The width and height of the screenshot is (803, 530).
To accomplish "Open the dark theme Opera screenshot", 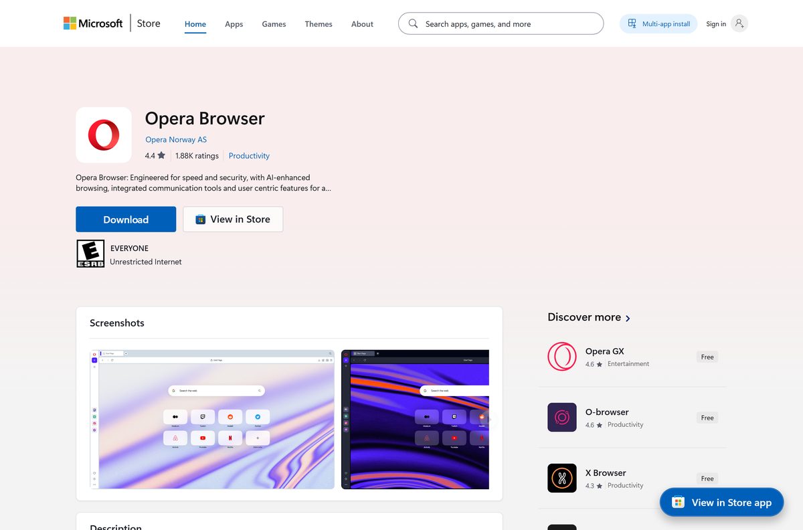I will point(415,419).
